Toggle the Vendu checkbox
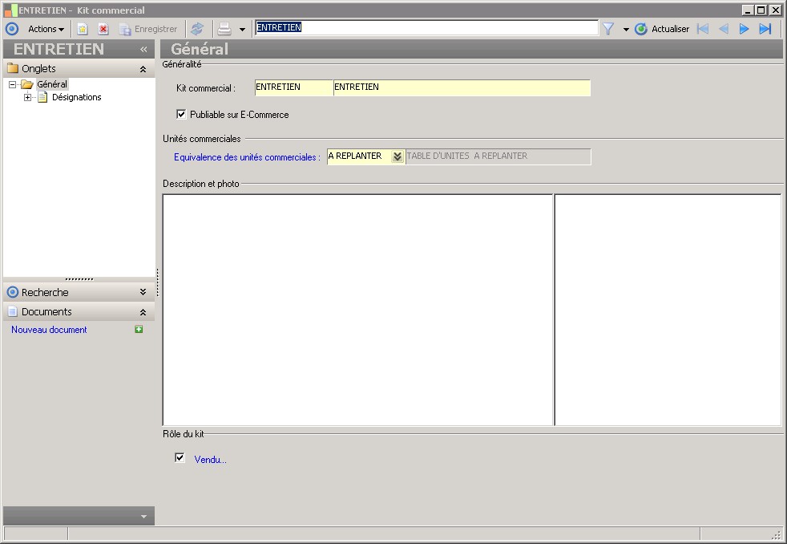The width and height of the screenshot is (787, 544). (180, 457)
